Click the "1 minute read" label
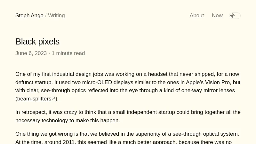Screen dimensions: 256x144 pyautogui.click(x=68, y=53)
